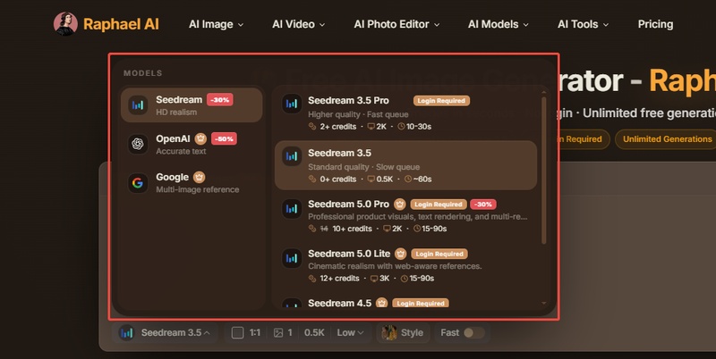Click the Seedream 3.5 Pro model icon
This screenshot has height=359, width=716.
292,104
